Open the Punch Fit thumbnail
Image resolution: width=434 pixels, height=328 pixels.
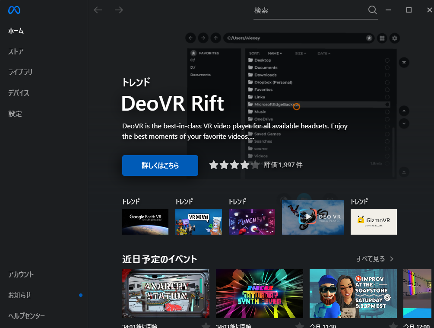click(x=252, y=222)
